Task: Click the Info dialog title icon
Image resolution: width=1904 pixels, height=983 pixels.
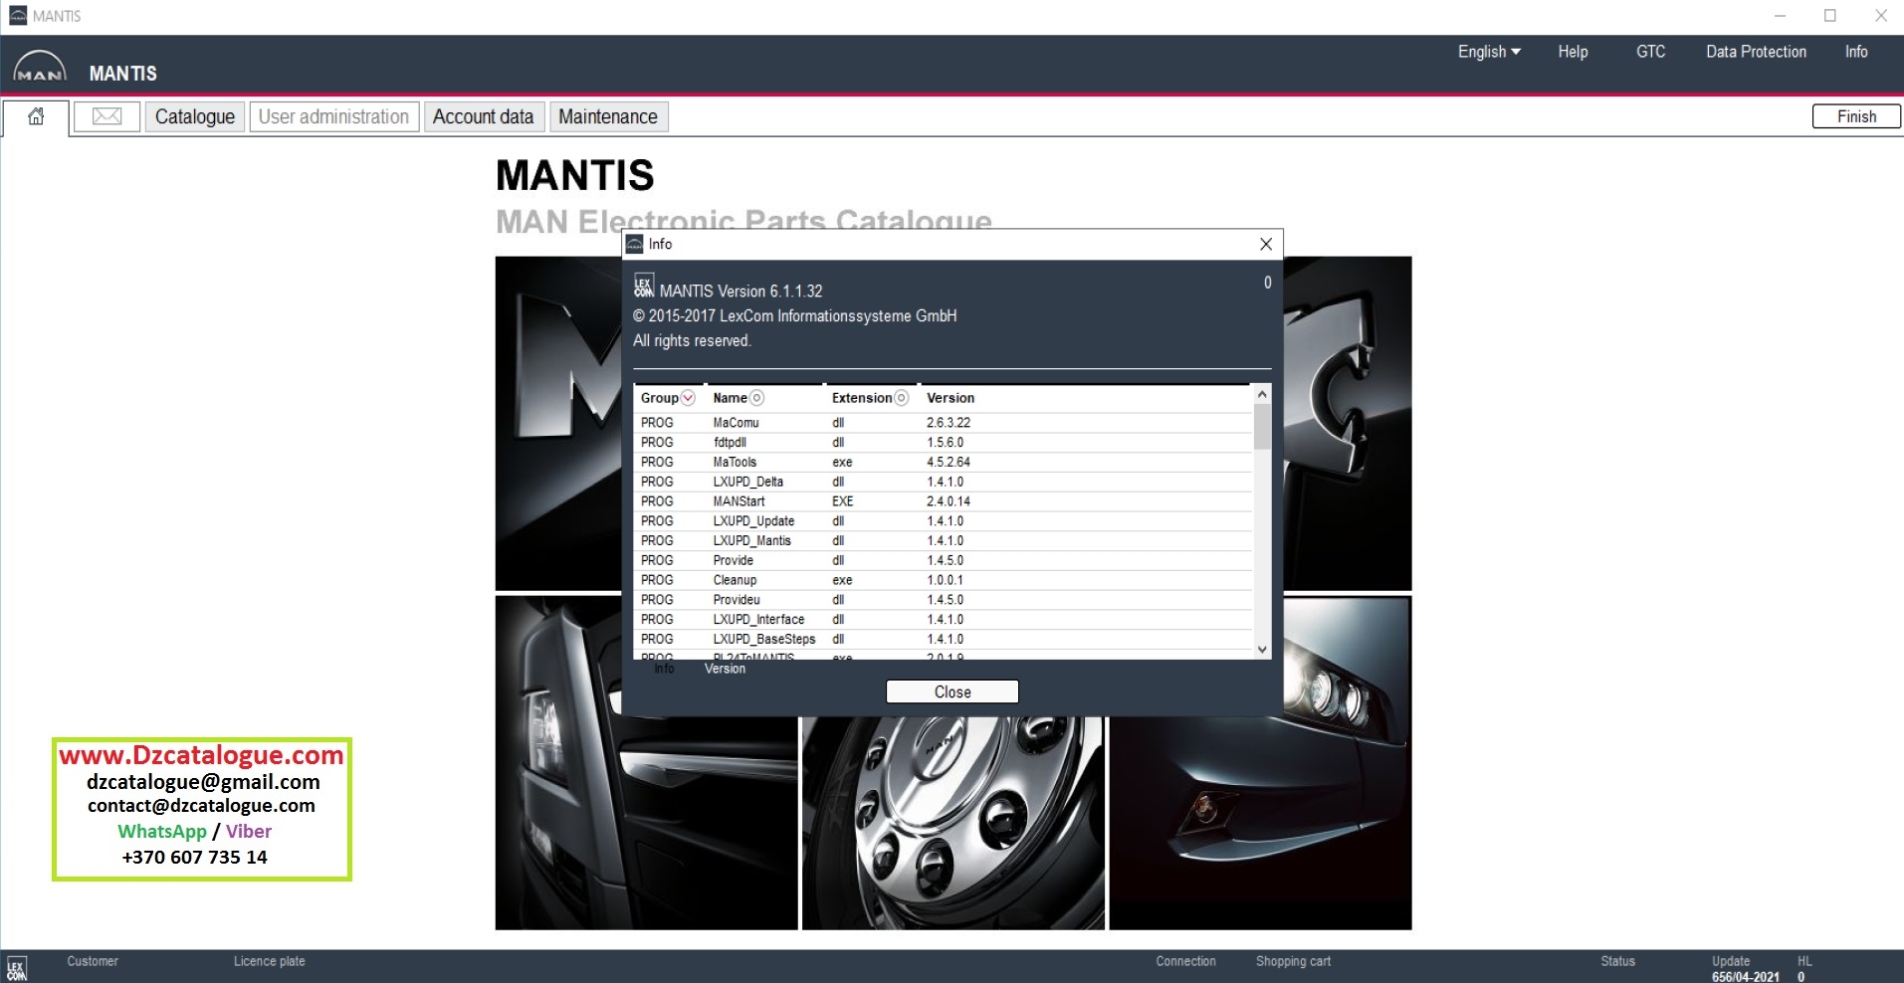Action: point(635,245)
